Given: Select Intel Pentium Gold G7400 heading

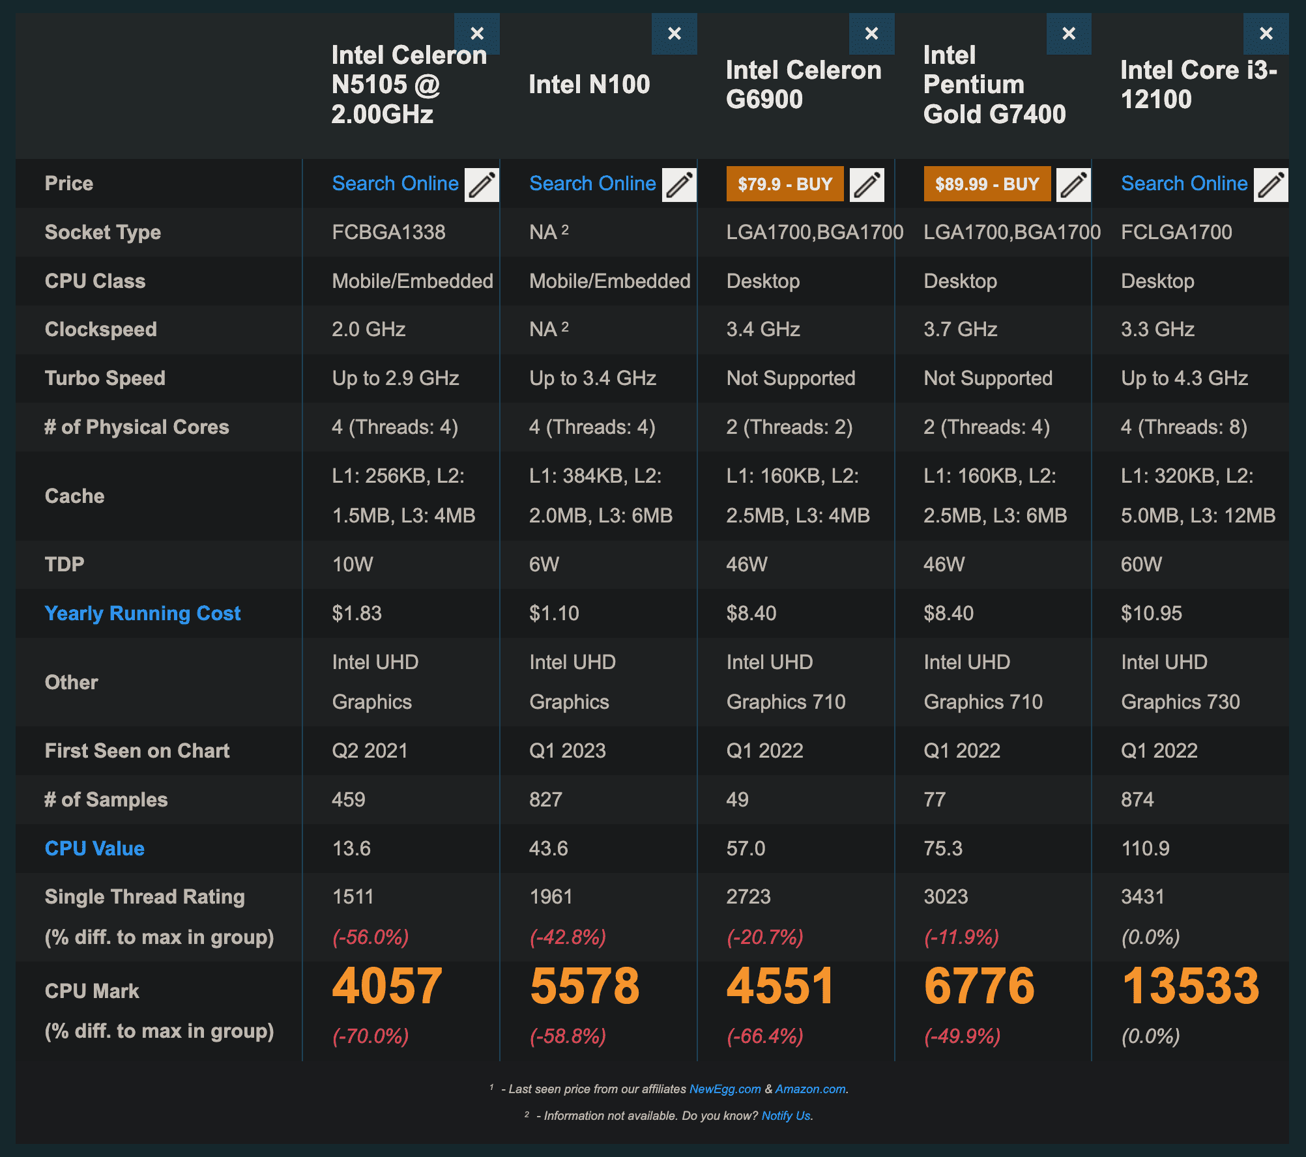Looking at the screenshot, I should pos(994,85).
